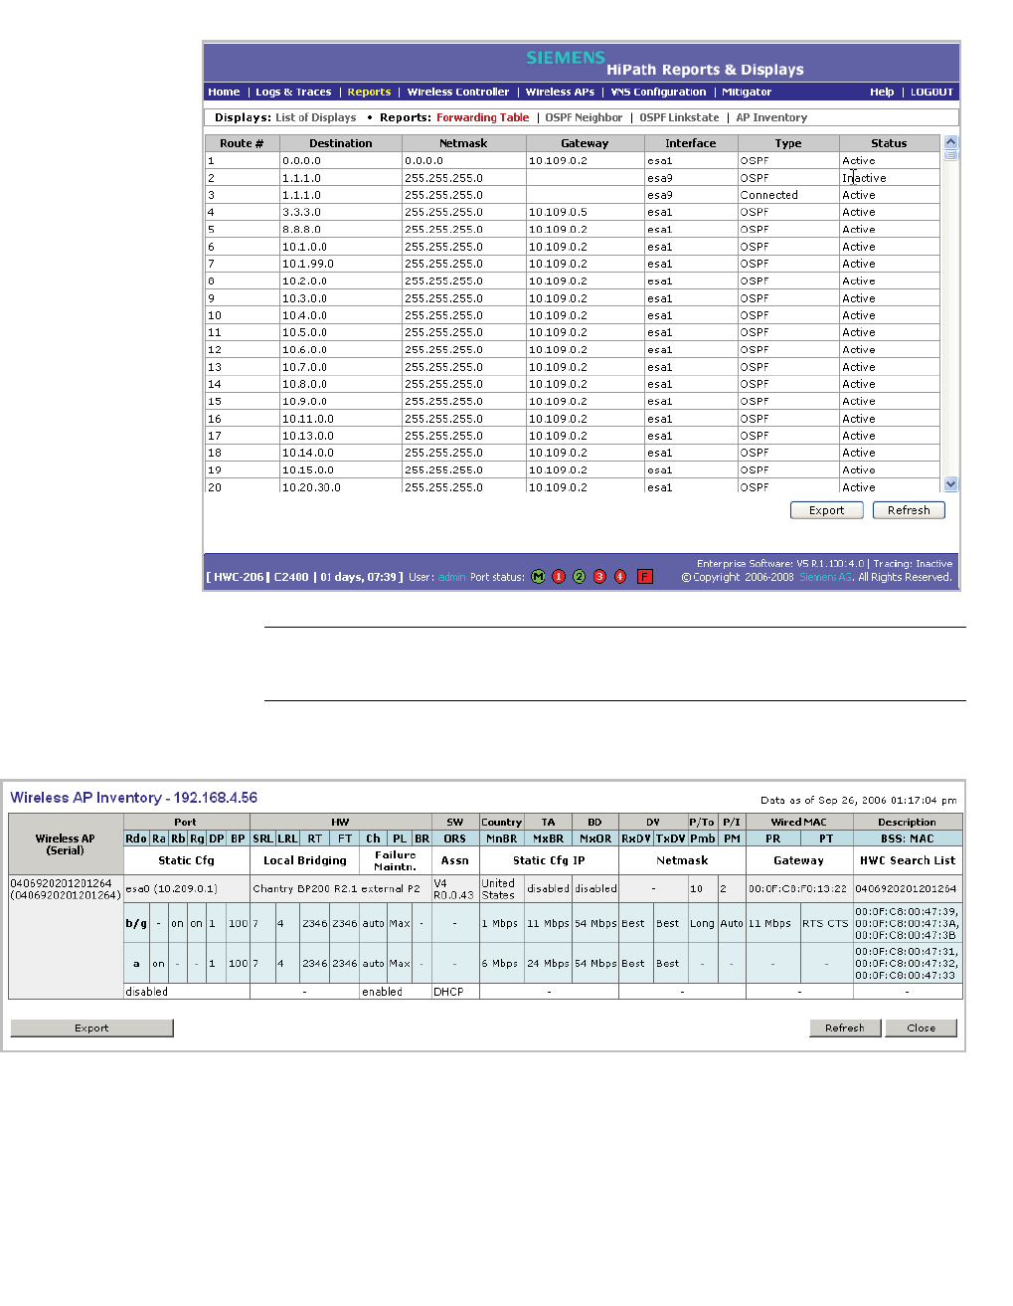Click the HWC Search List header

(908, 860)
